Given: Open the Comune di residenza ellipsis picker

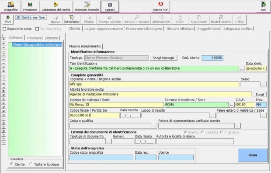Looking at the screenshot, I should 232,105.
